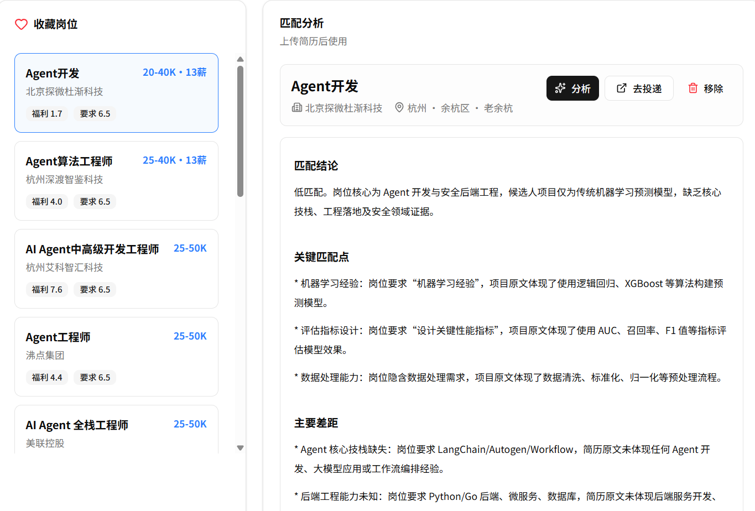
Task: Click location text 老余杭
Action: tap(498, 108)
